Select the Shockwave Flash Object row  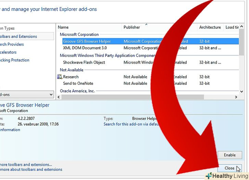[84, 63]
